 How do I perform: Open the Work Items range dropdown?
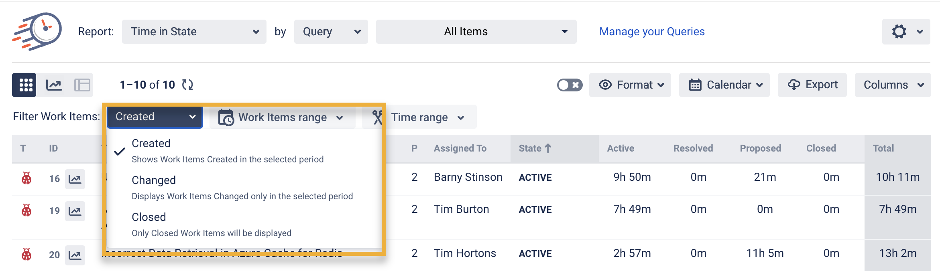[283, 117]
